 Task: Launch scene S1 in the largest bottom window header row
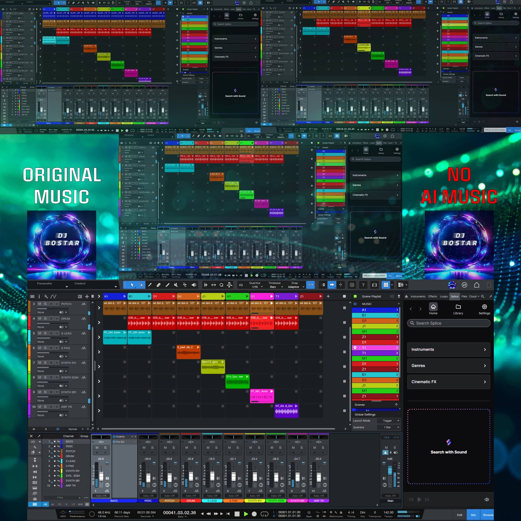pos(262,296)
